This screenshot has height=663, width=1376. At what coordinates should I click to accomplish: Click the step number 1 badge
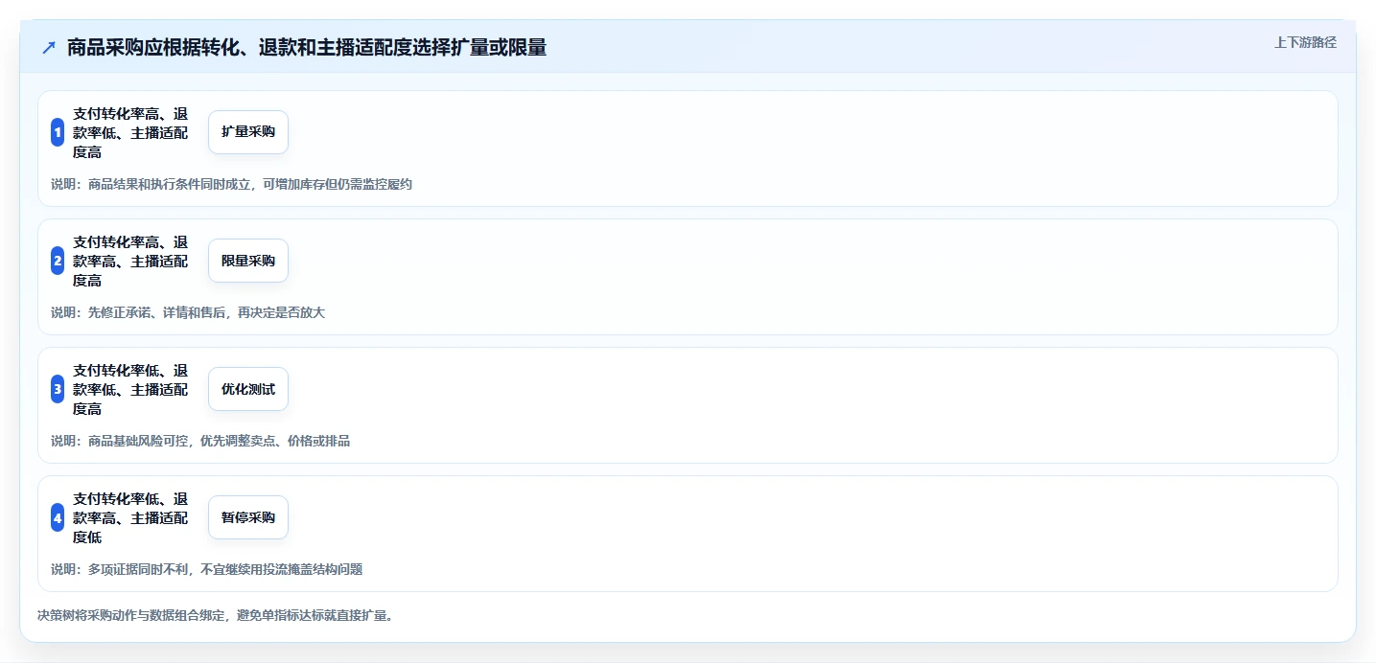click(x=58, y=132)
